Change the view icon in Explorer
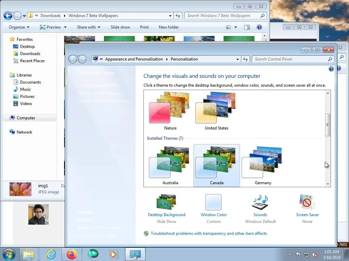 (x=228, y=27)
